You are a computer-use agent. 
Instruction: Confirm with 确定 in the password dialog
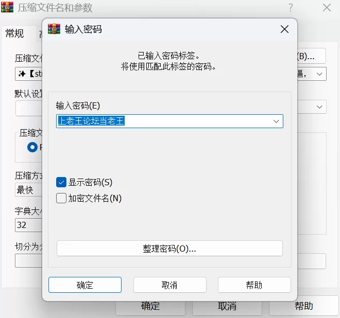click(85, 285)
